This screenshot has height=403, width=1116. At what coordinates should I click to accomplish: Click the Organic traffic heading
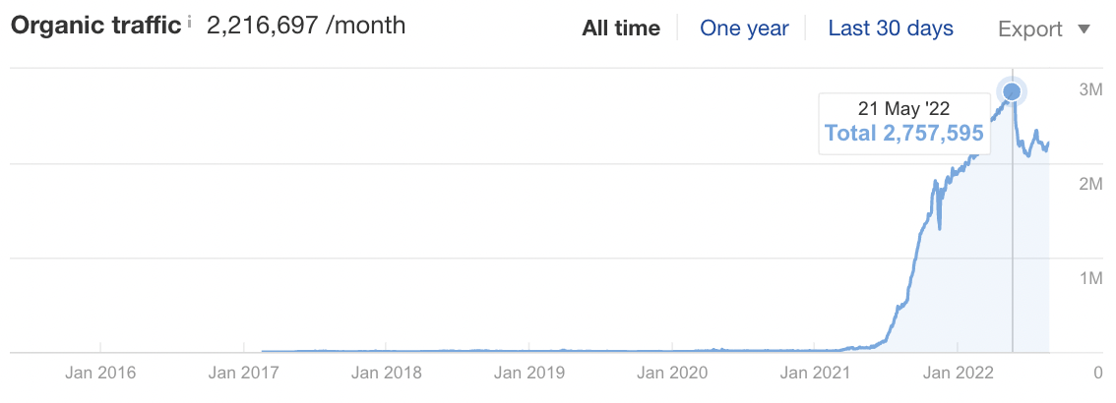96,26
